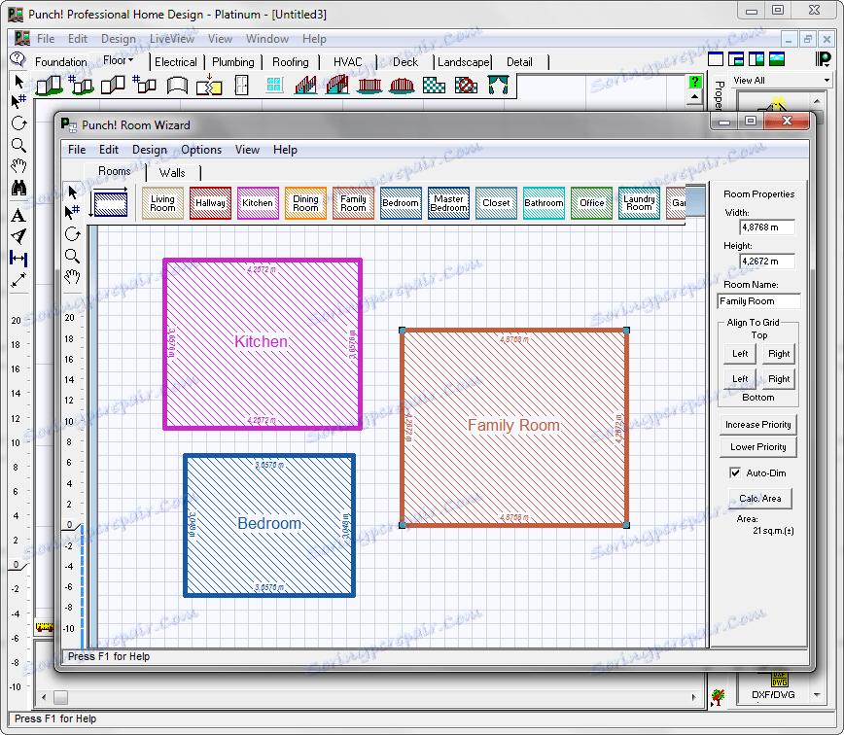Select Room Wizard zoom magnifier tool
Viewport: 844px width, 735px height.
72,256
